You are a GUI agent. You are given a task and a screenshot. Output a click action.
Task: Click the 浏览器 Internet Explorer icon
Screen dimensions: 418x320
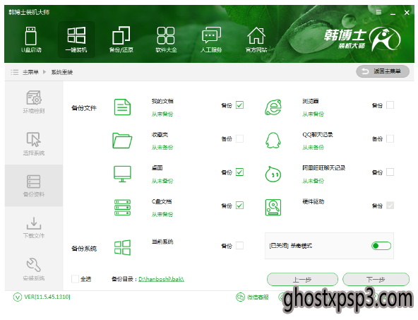click(273, 107)
